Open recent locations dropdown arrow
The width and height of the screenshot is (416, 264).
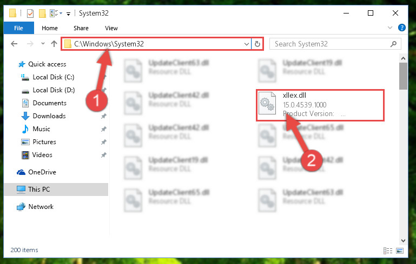point(43,44)
